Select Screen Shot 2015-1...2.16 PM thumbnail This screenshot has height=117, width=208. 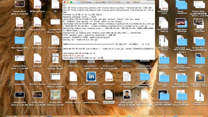[19, 4]
